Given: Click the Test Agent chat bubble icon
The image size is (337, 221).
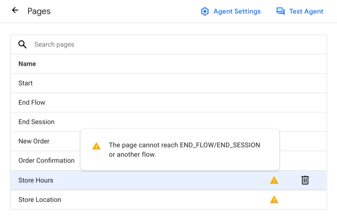Looking at the screenshot, I should [x=281, y=12].
